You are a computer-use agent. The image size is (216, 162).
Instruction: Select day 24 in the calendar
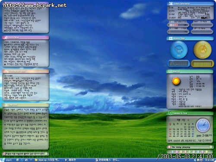[193, 134]
